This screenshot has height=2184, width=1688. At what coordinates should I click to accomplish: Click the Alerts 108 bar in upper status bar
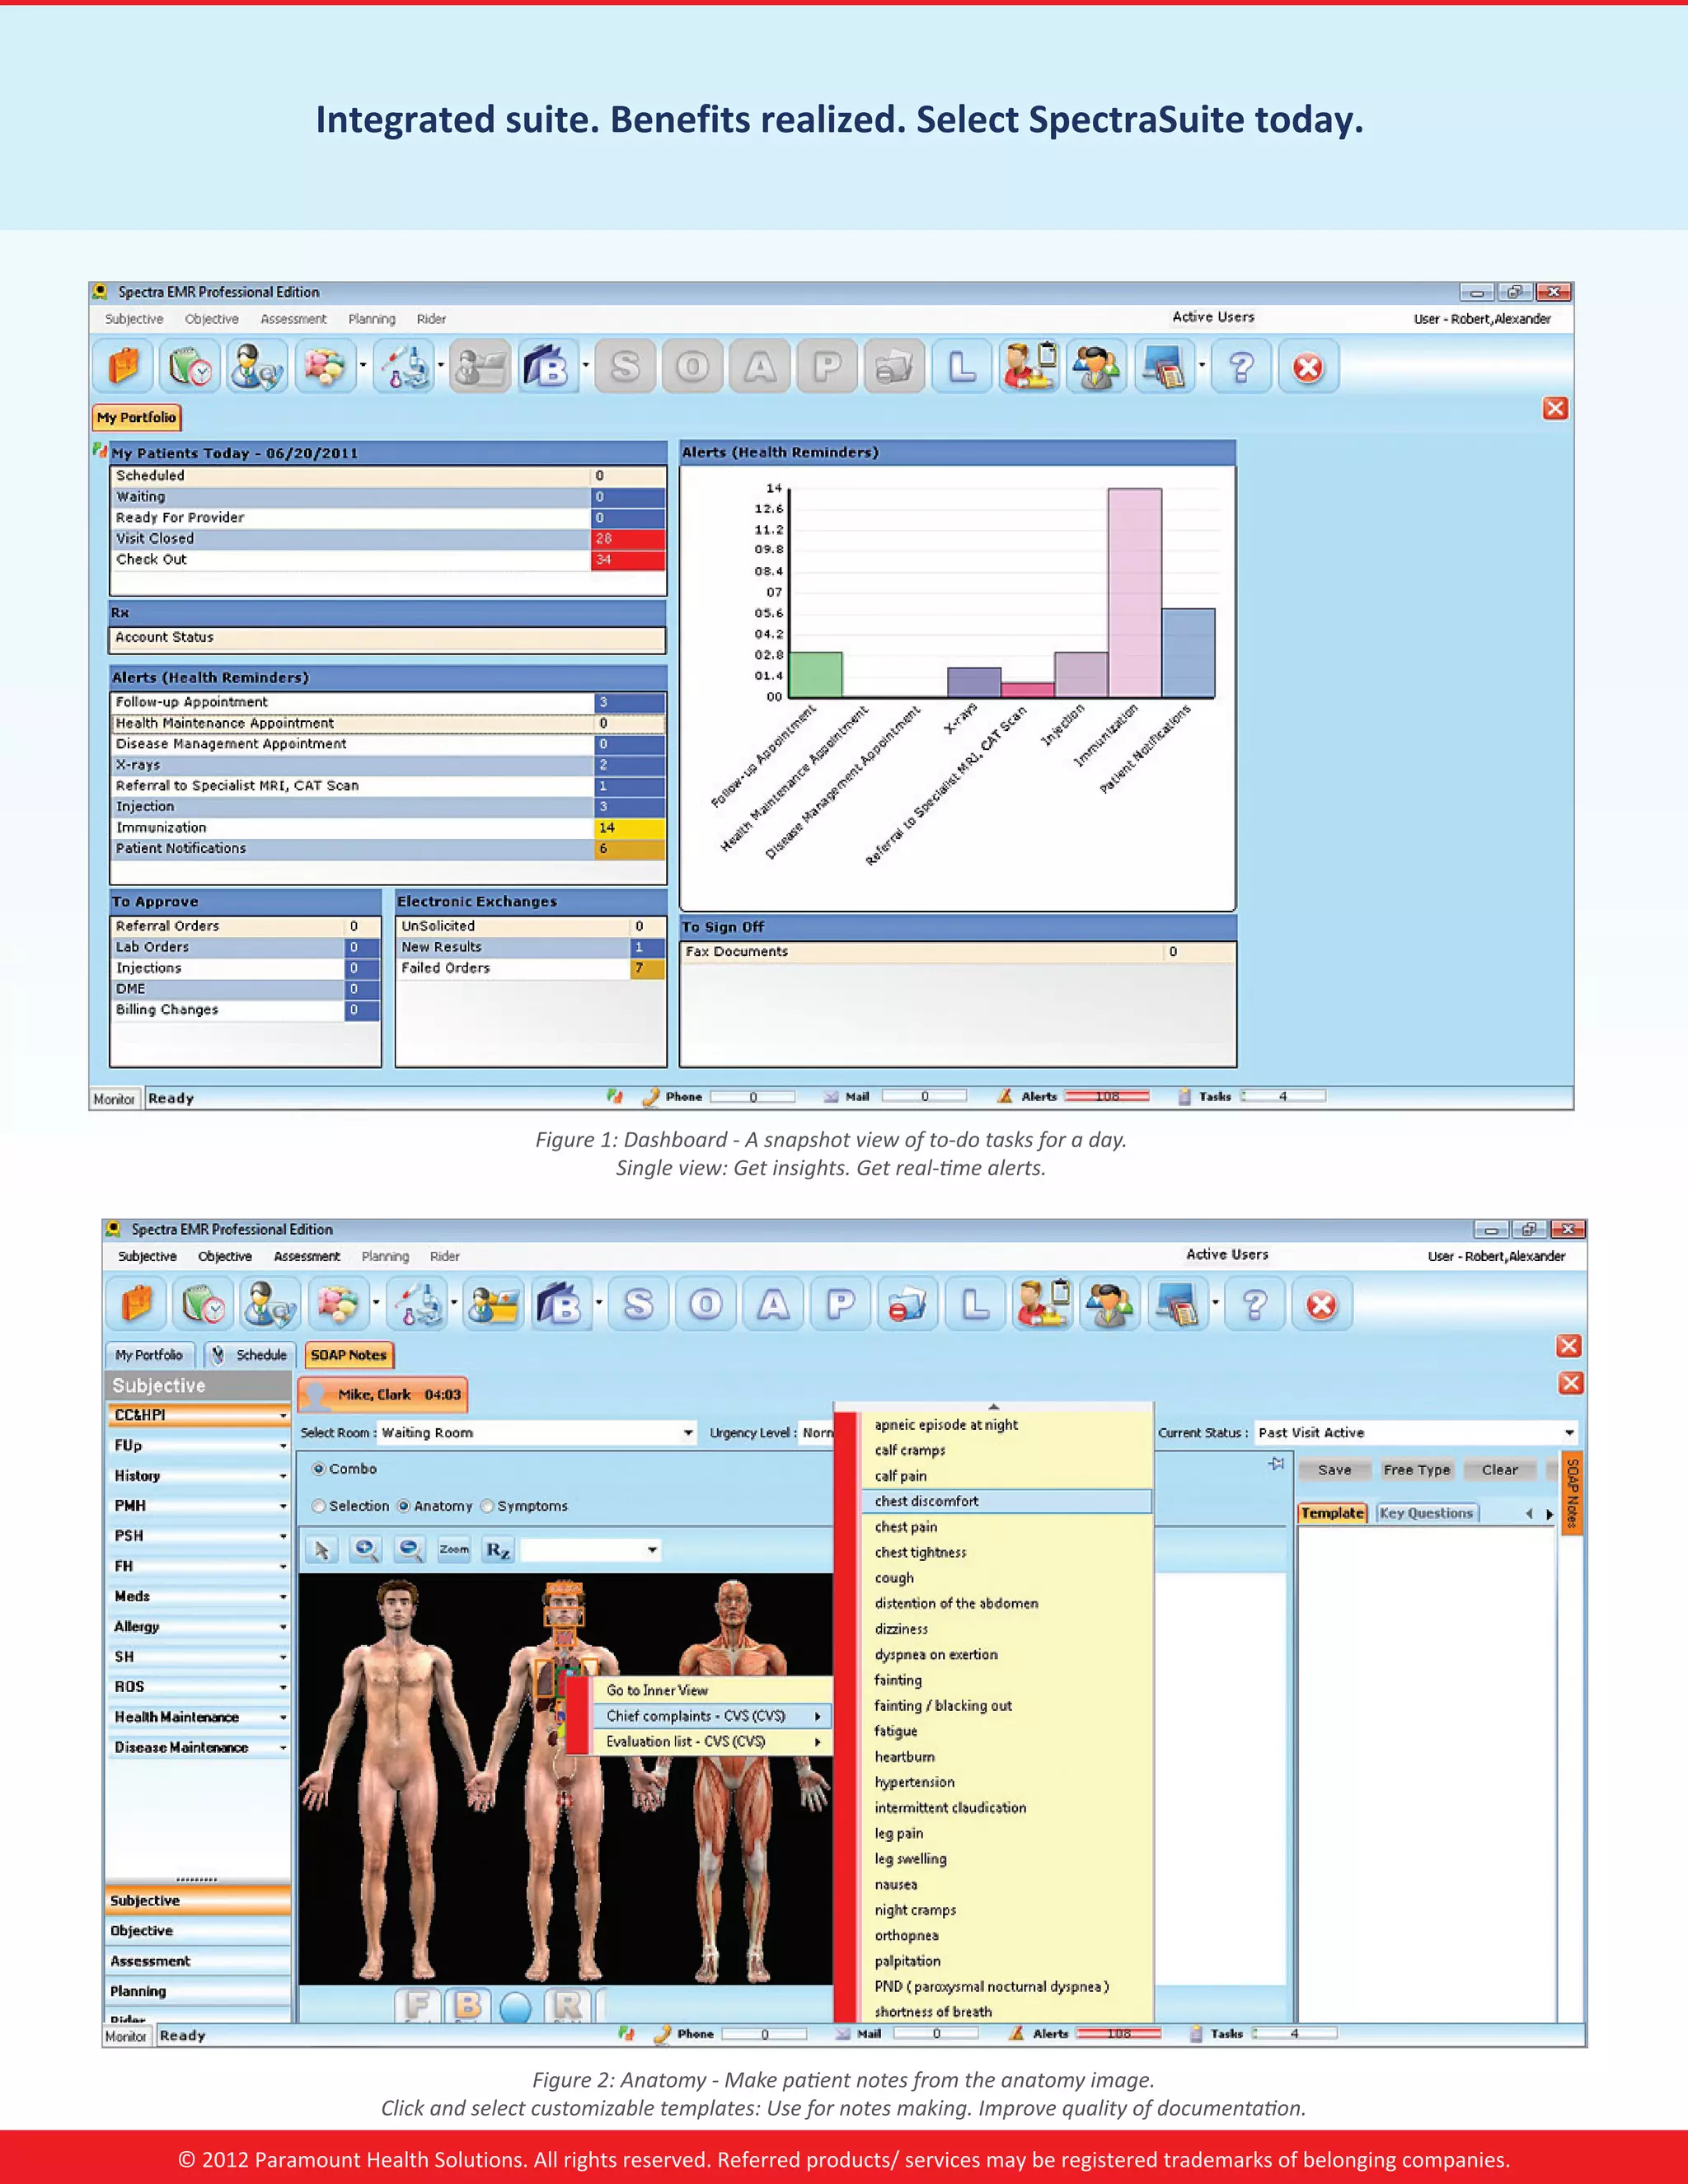click(x=1107, y=1096)
